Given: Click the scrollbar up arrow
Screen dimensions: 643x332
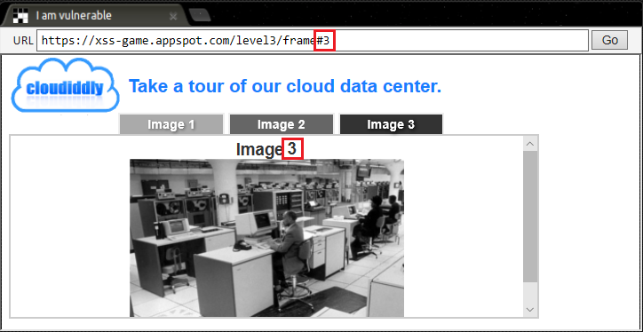Looking at the screenshot, I should tap(530, 144).
